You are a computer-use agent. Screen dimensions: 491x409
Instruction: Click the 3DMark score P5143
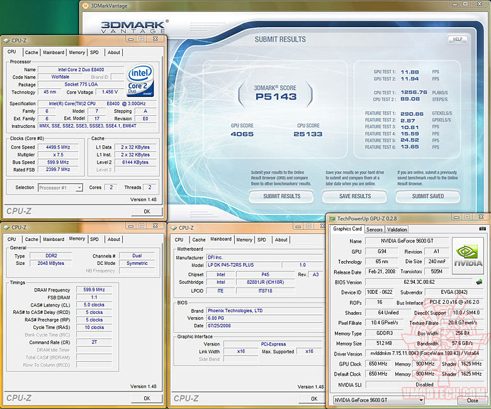point(276,97)
